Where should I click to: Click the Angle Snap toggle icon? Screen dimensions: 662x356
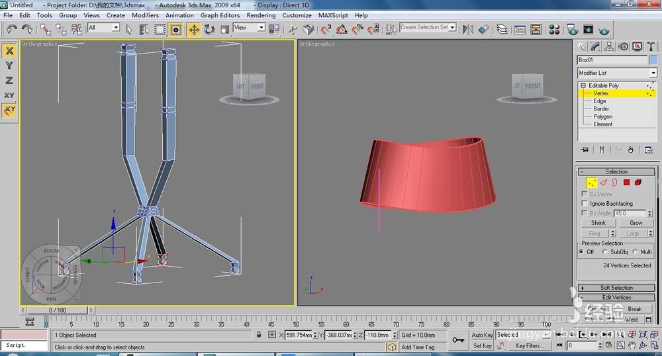(342, 29)
